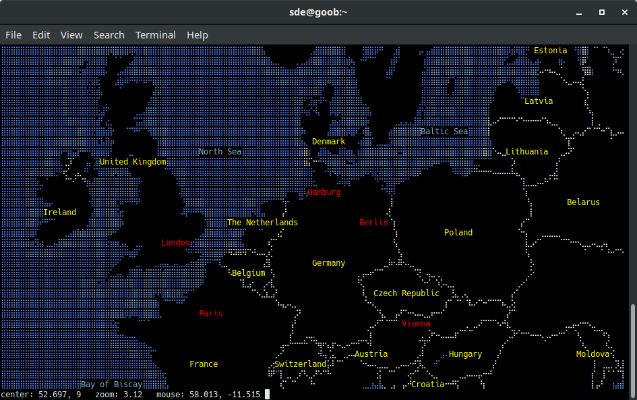Open the File menu
The image size is (637, 400).
tap(13, 34)
